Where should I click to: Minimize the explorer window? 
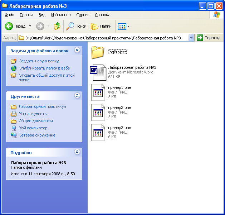(x=202, y=6)
